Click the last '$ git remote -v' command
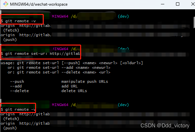The image size is (195, 132). coord(18,109)
